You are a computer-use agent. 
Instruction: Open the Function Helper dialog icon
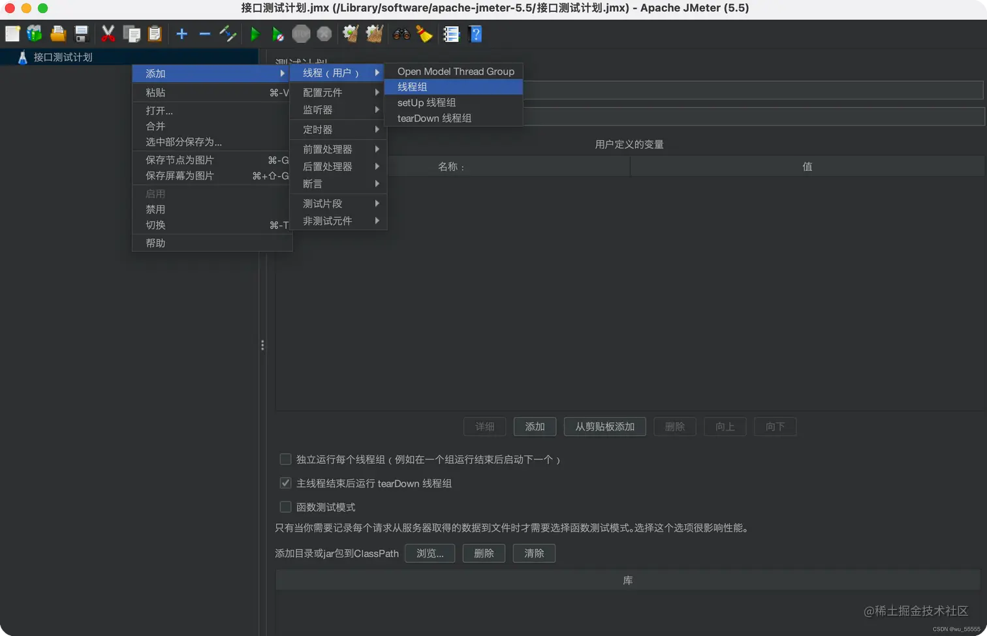coord(450,33)
